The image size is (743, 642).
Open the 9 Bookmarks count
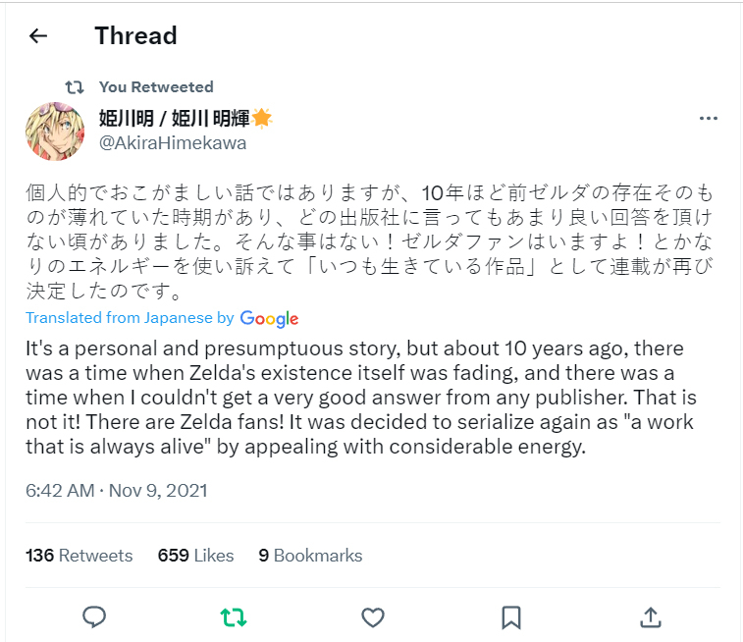[x=310, y=556]
